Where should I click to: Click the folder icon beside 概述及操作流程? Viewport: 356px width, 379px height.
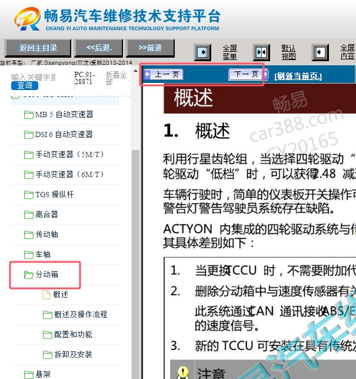(x=48, y=315)
